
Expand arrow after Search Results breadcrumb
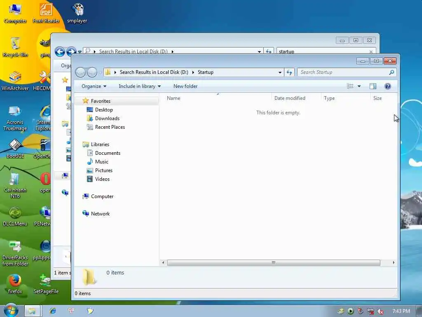(193, 72)
